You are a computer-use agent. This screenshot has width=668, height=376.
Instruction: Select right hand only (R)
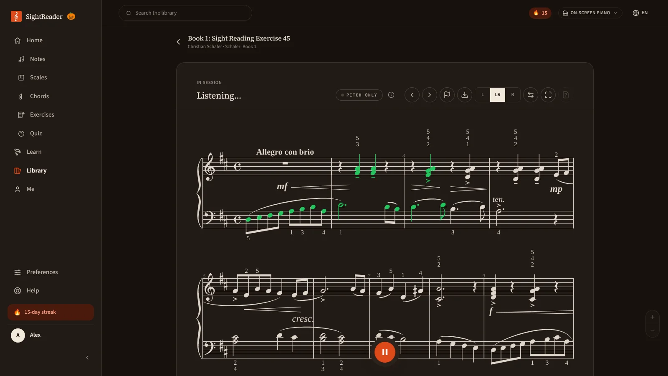pos(513,95)
